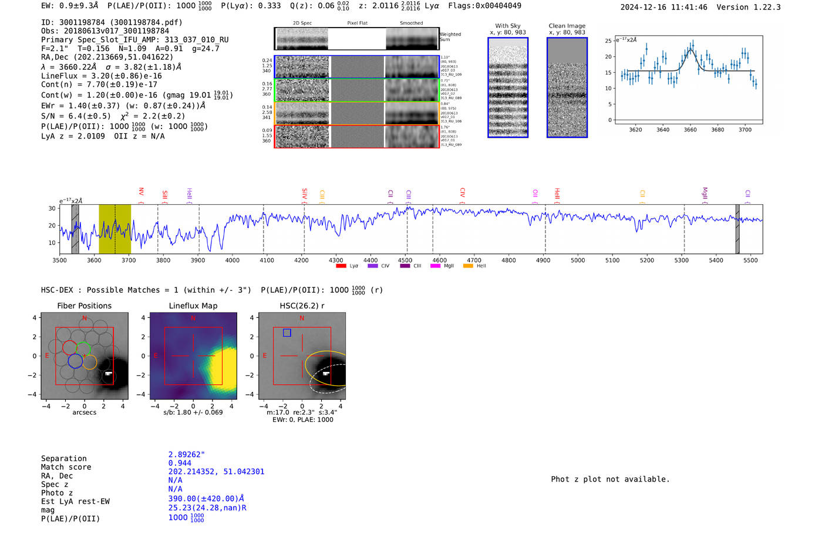Open the Clean Image thumbnail
Viewport: 822px width, 559px height.
tap(567, 87)
